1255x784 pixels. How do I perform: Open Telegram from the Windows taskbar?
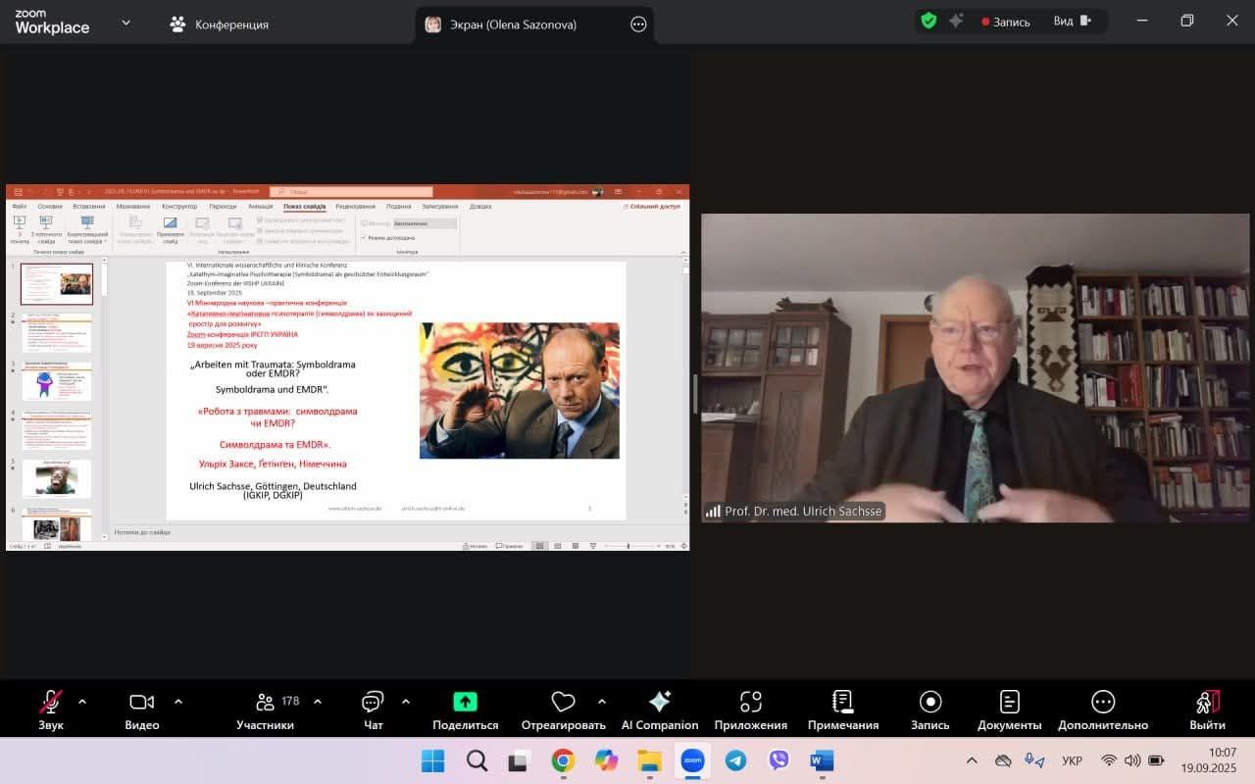point(735,760)
